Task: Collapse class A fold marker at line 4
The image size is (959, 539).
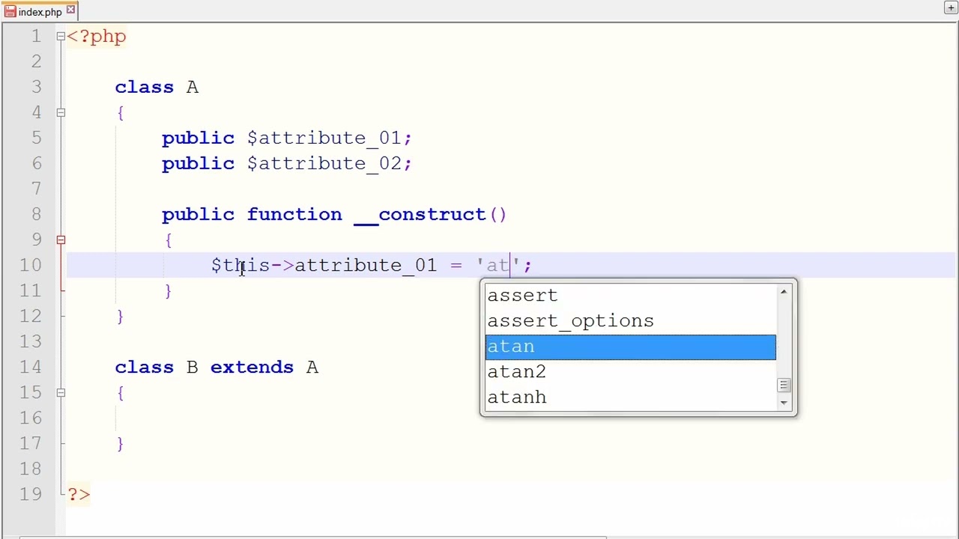Action: [x=61, y=112]
